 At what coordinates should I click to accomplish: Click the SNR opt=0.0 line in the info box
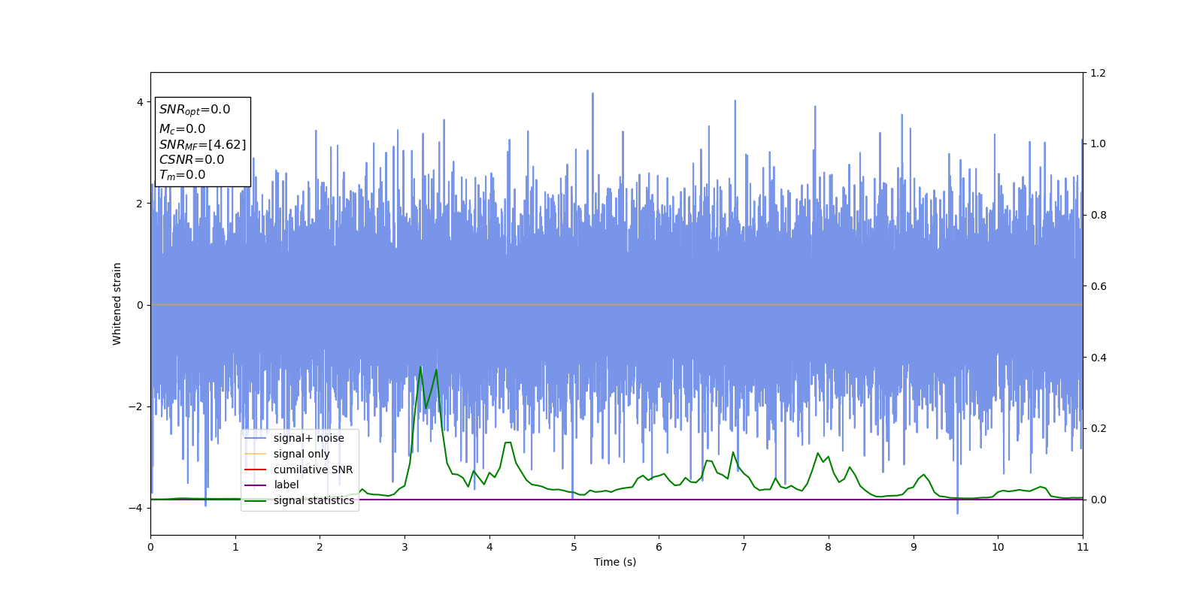pyautogui.click(x=195, y=110)
